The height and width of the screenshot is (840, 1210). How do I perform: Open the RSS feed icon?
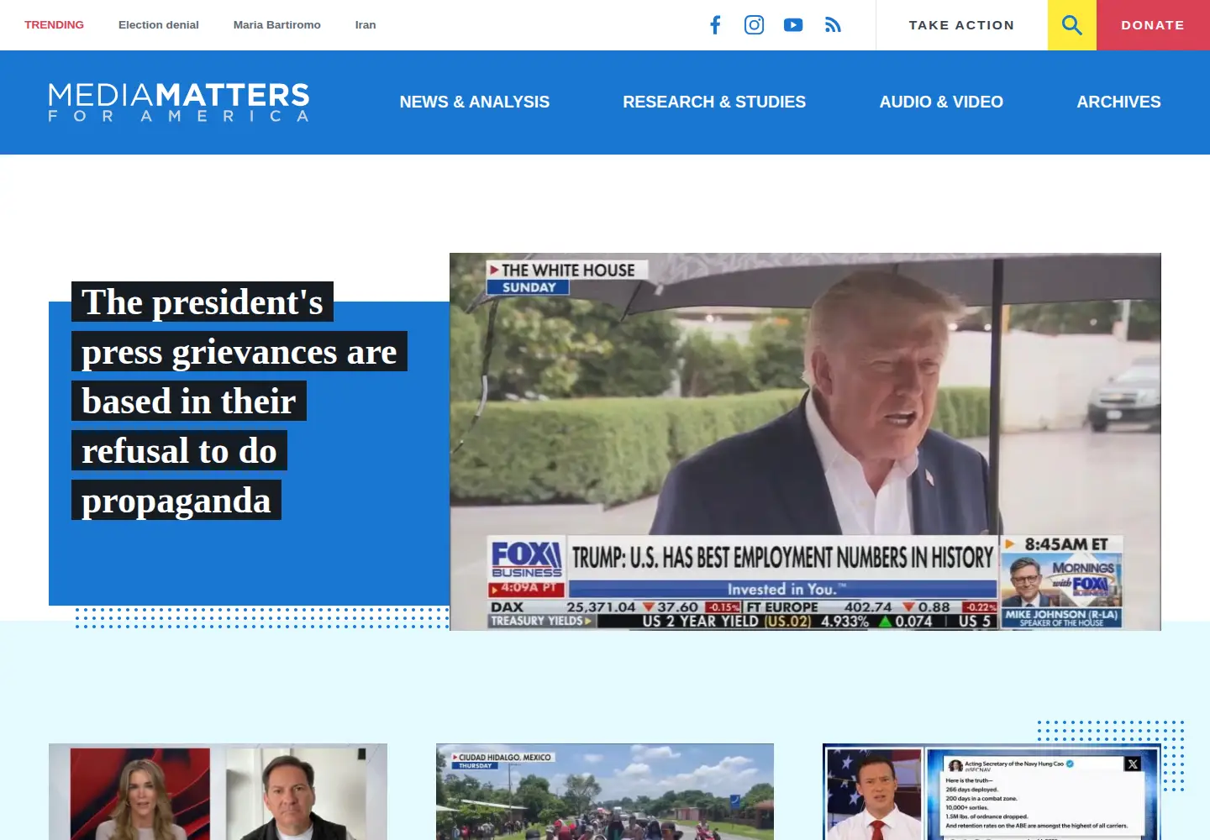[833, 25]
